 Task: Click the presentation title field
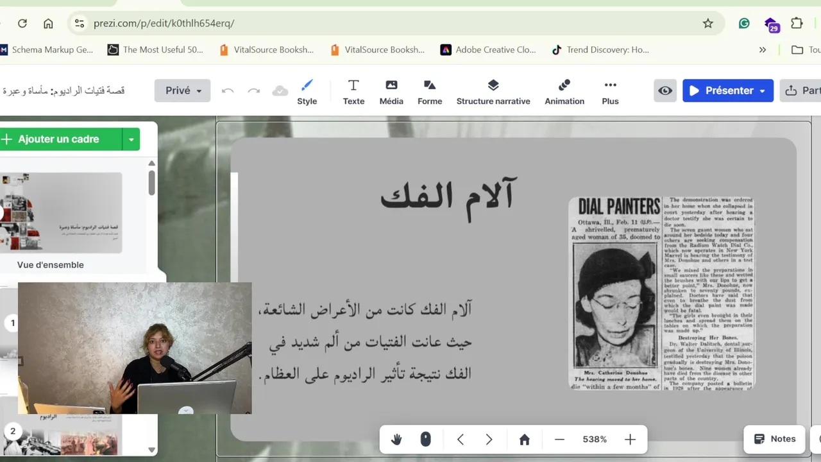point(64,90)
